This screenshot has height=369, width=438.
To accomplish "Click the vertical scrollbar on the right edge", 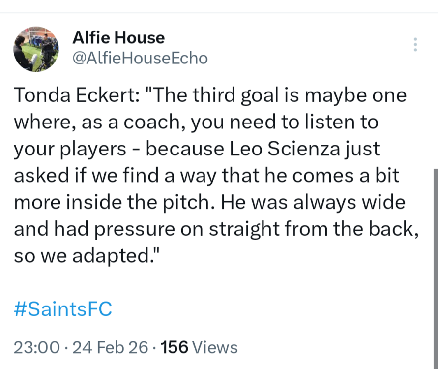I will (435, 266).
